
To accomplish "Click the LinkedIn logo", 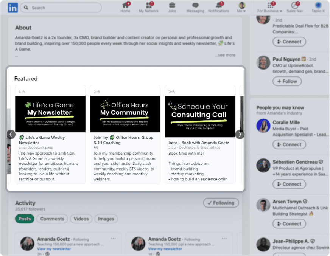I will [x=12, y=8].
